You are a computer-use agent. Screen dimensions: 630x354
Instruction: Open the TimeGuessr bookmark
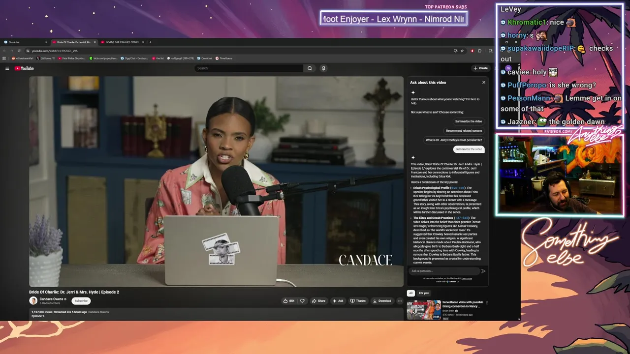tap(224, 58)
